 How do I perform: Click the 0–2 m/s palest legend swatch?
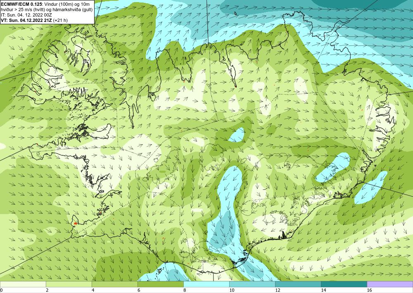click(x=23, y=284)
